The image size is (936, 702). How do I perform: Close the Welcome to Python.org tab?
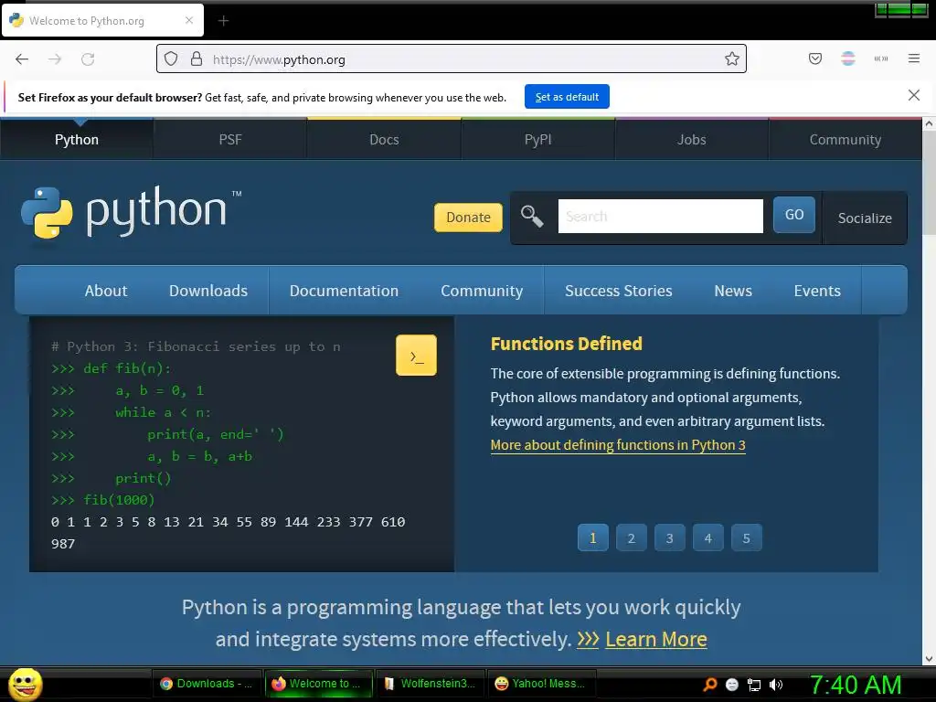[x=189, y=20]
